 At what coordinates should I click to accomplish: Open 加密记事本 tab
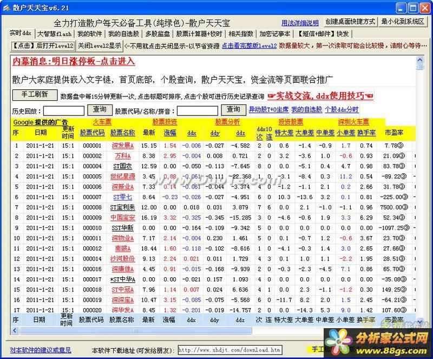pos(275,34)
